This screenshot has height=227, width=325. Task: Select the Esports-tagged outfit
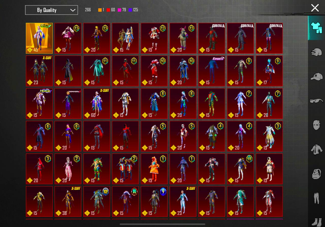212,71
